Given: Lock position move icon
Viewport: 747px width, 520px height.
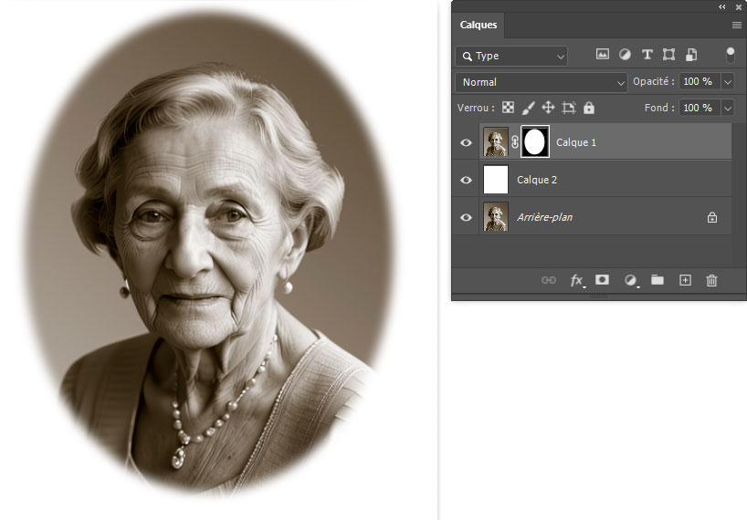Looking at the screenshot, I should 548,108.
